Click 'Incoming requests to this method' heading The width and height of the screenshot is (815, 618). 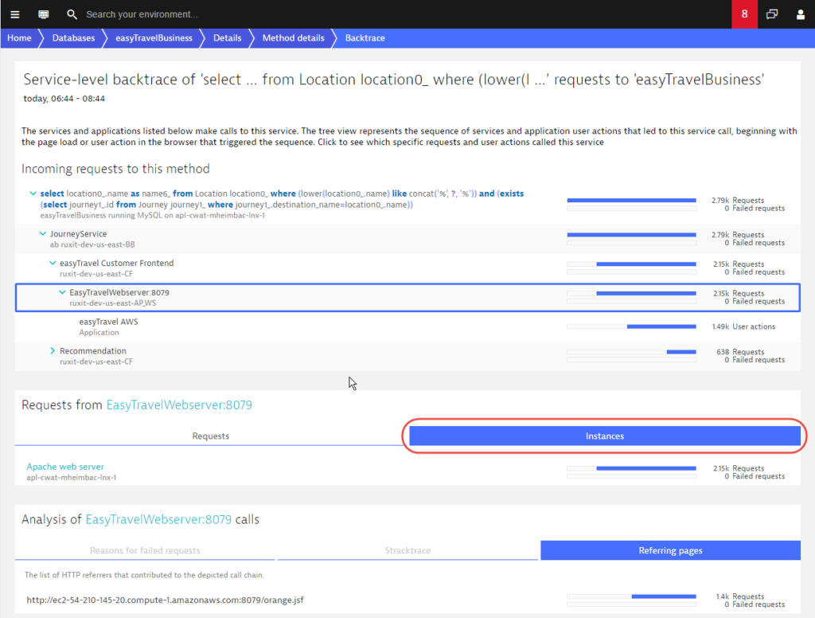point(115,169)
